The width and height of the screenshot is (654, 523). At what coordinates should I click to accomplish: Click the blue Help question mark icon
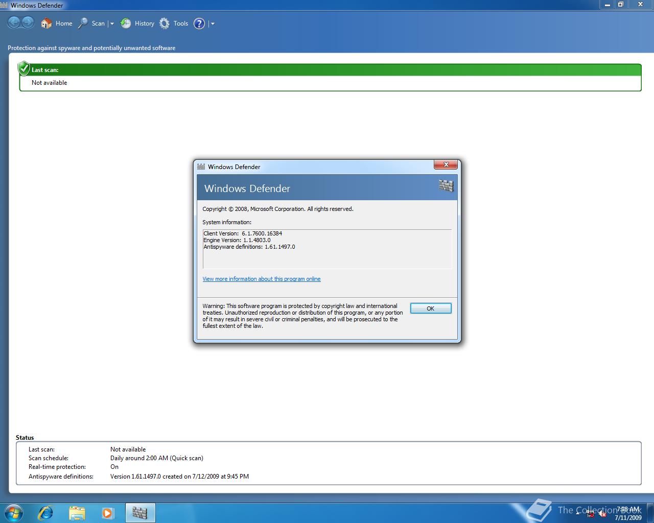(199, 23)
